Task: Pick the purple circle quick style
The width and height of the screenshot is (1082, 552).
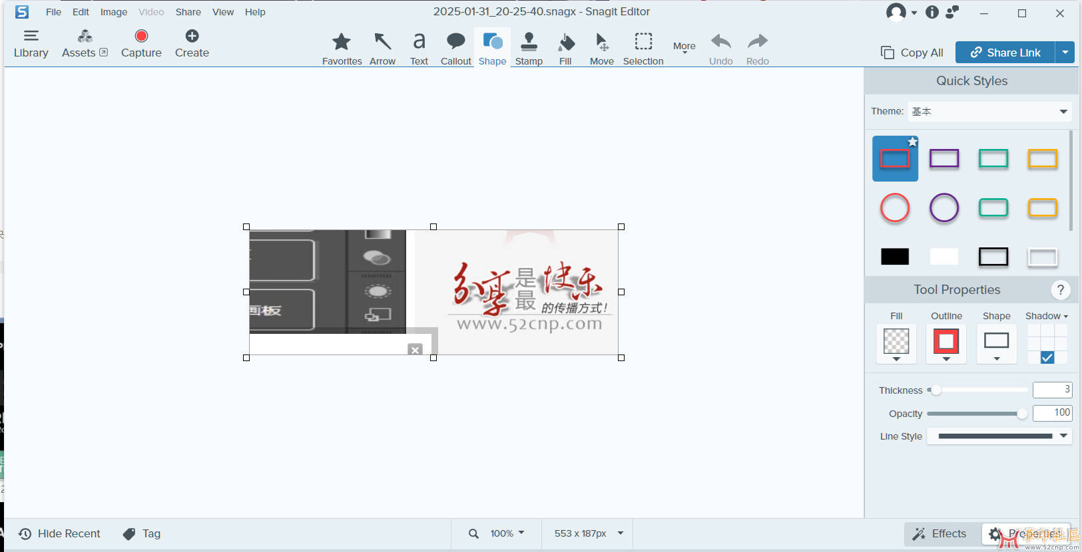Action: click(944, 208)
